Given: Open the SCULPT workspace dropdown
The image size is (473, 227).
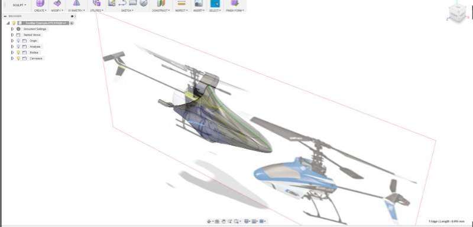Looking at the screenshot, I should (20, 5).
